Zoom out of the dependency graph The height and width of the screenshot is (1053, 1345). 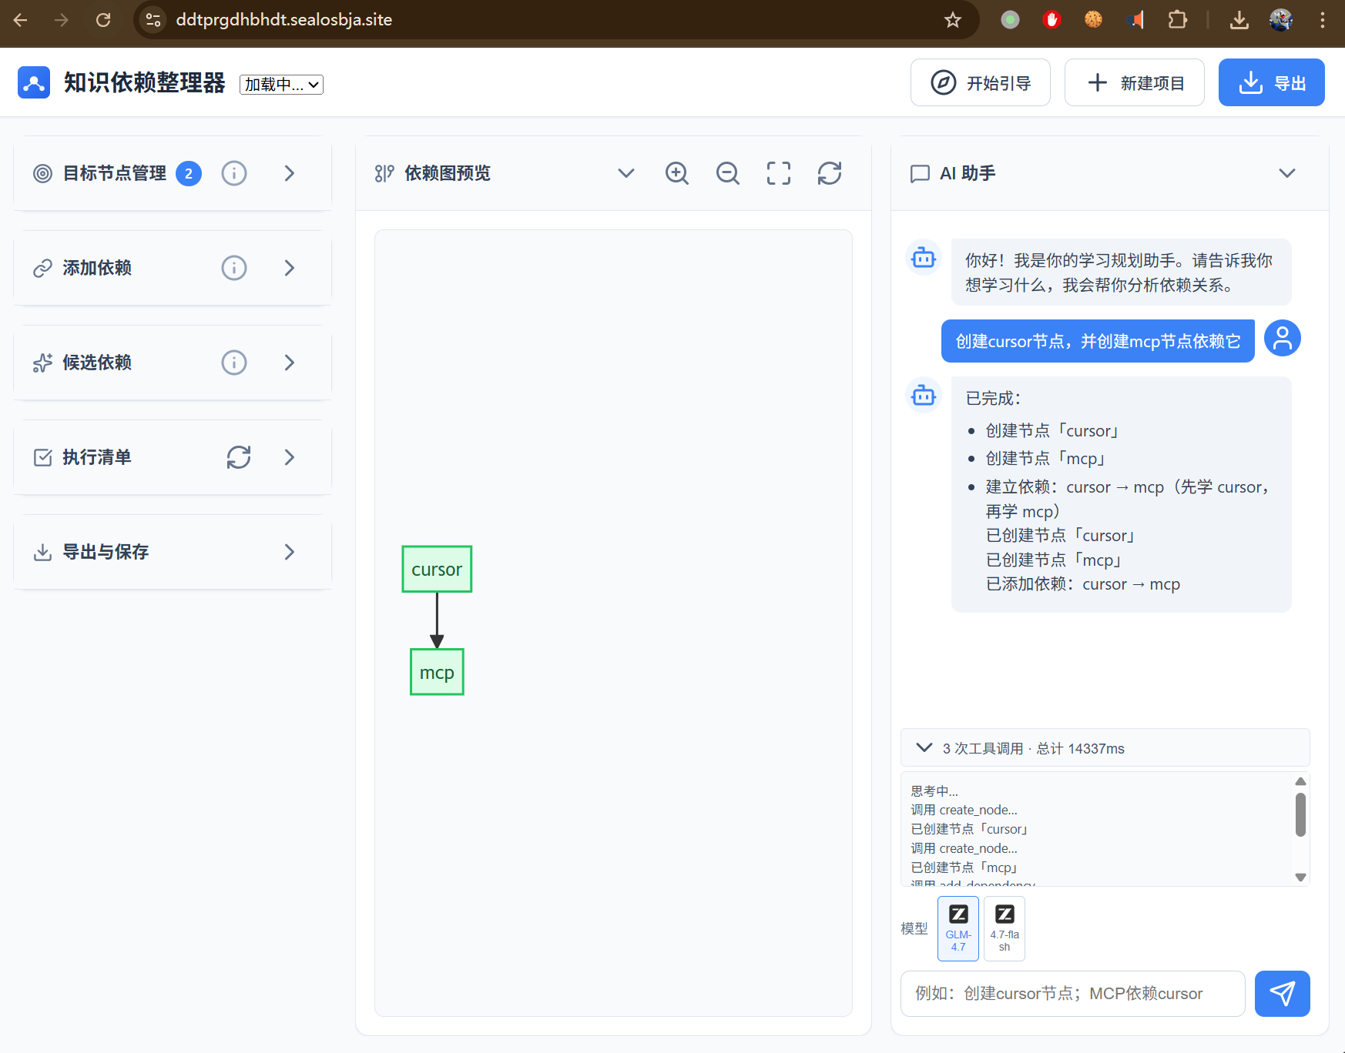(728, 173)
